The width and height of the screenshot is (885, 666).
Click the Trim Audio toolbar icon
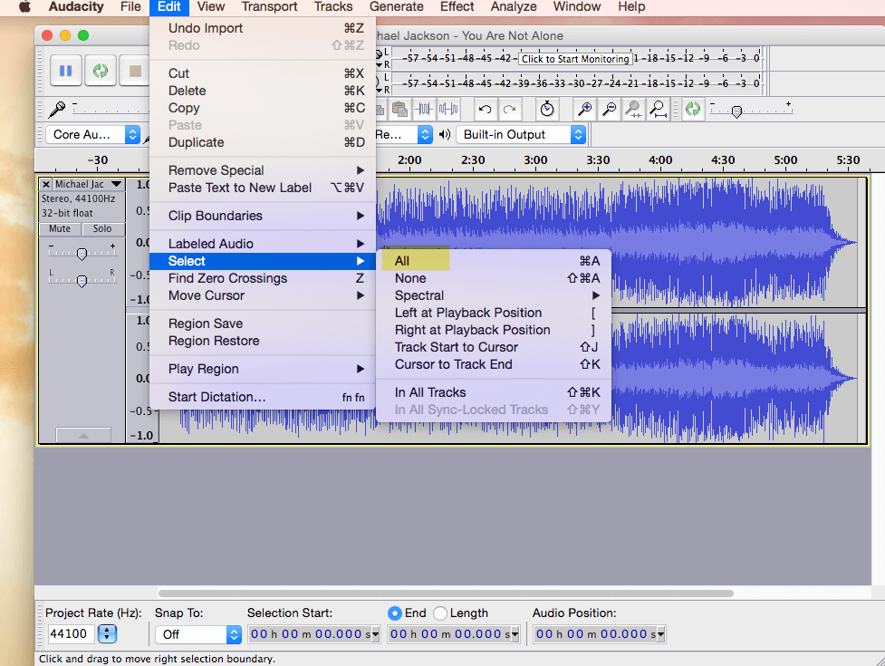pos(424,110)
